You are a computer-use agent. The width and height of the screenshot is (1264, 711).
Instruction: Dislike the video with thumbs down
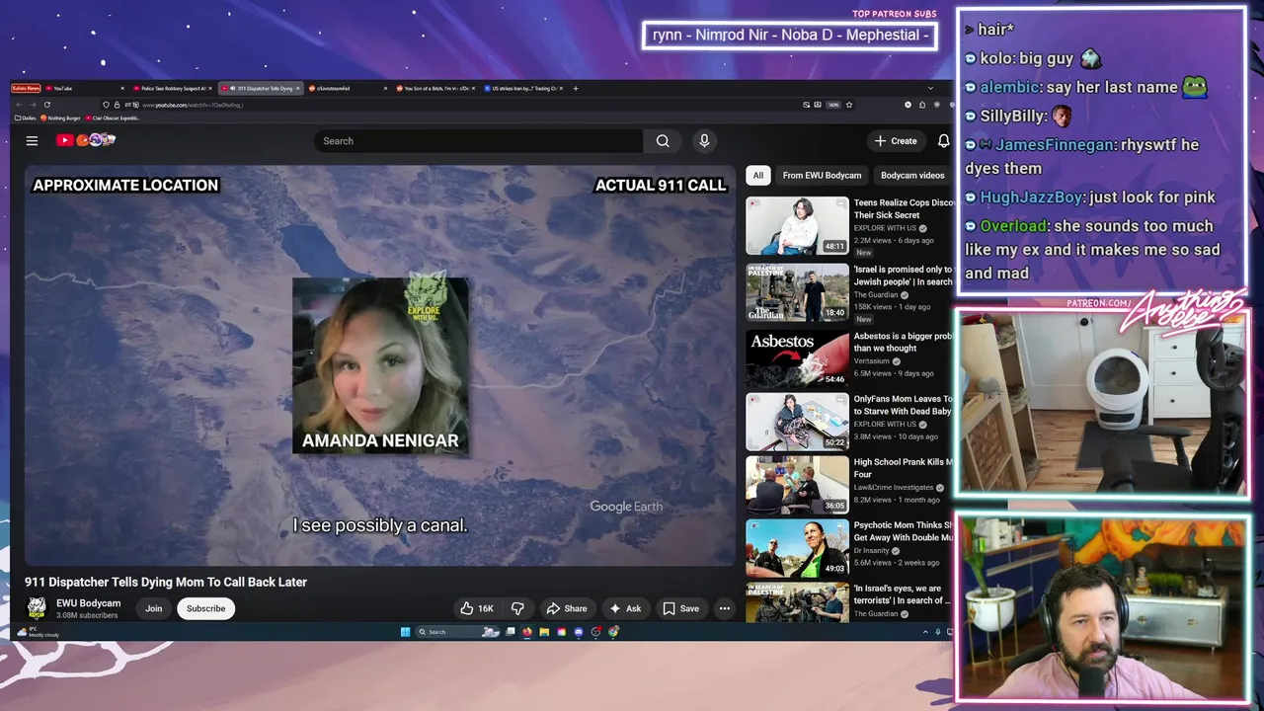tap(516, 608)
